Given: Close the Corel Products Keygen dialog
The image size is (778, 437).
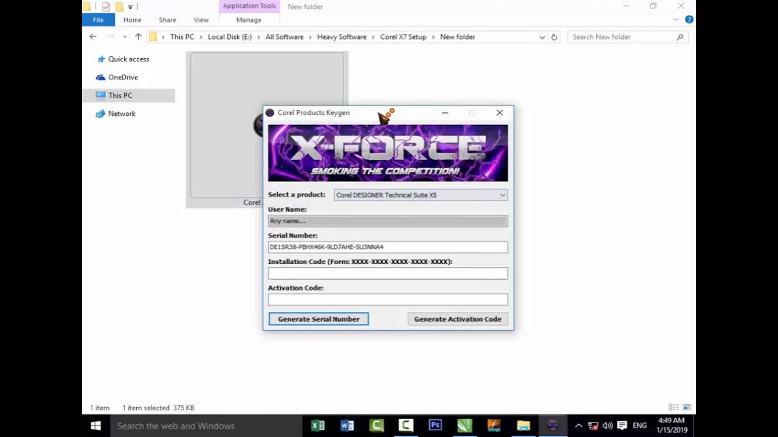Looking at the screenshot, I should click(x=500, y=113).
